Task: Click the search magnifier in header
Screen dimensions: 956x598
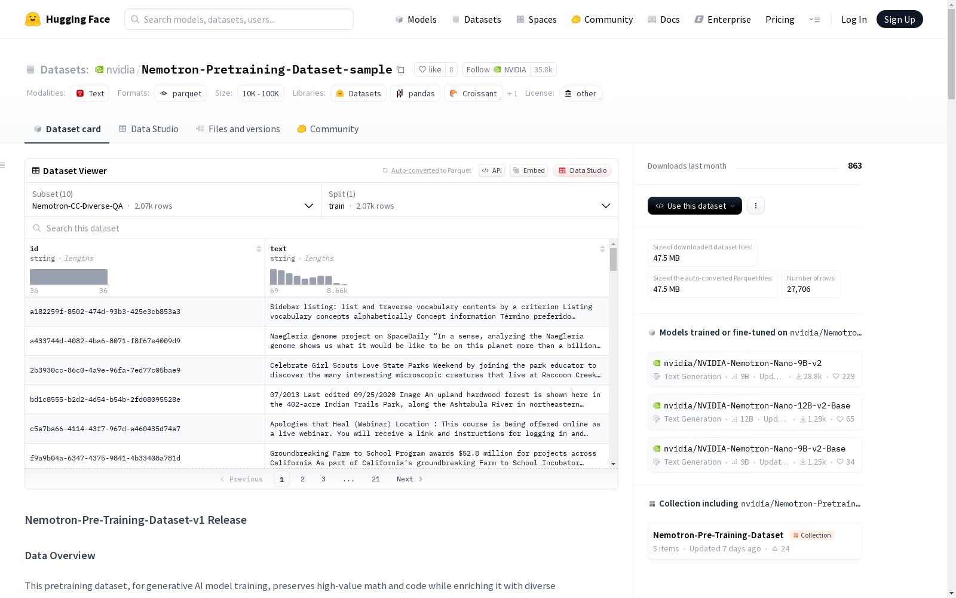Action: pos(135,19)
